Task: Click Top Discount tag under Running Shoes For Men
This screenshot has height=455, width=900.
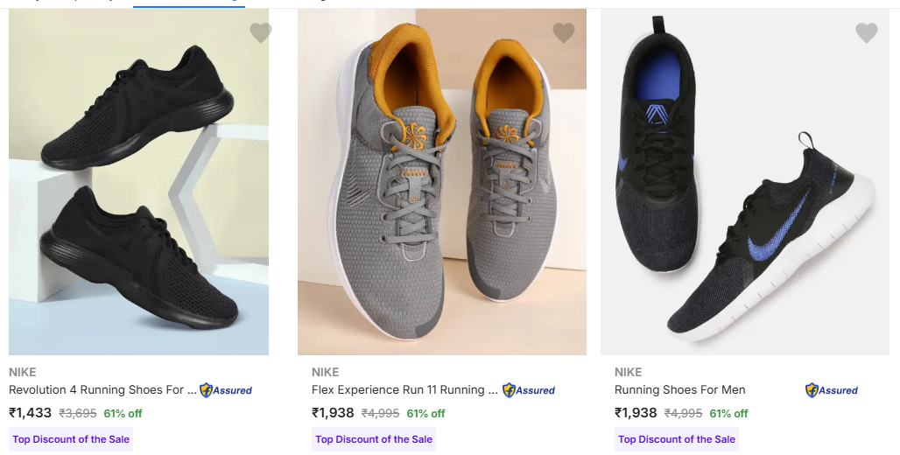Action: pyautogui.click(x=677, y=439)
